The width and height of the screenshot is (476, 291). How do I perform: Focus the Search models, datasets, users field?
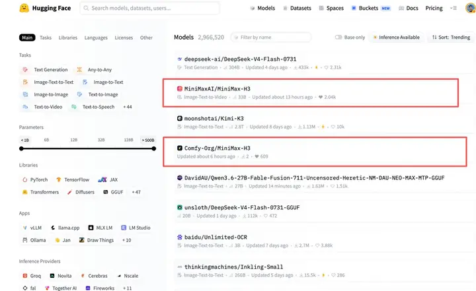(x=149, y=8)
